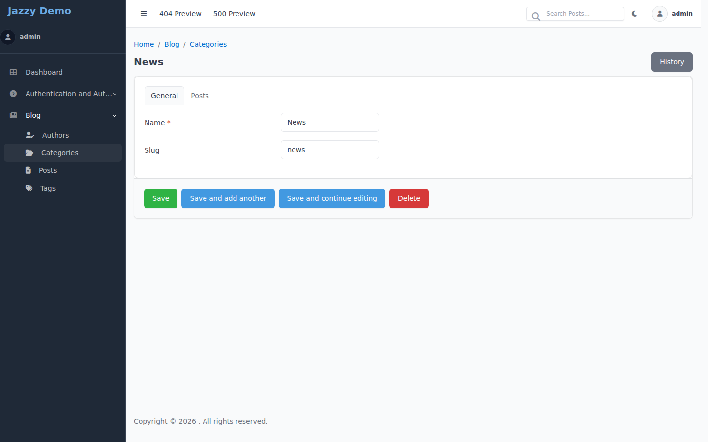
Task: Click the search magnifier icon
Action: 536,16
